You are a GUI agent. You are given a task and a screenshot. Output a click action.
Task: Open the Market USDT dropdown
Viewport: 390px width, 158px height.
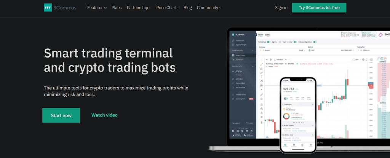(x=331, y=50)
